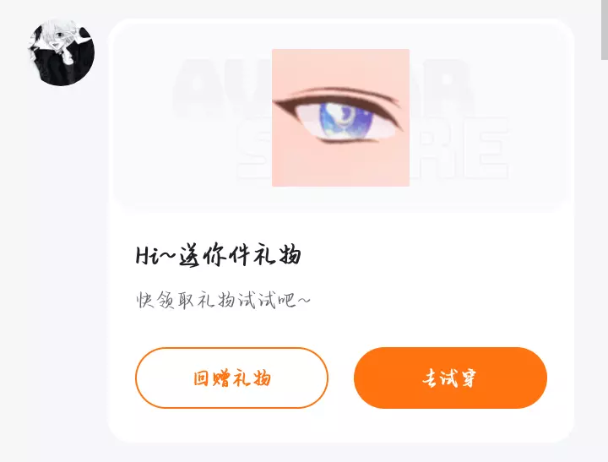Click the 回赠 text on the return-gift button
Screen dimensions: 608x462
(x=212, y=378)
